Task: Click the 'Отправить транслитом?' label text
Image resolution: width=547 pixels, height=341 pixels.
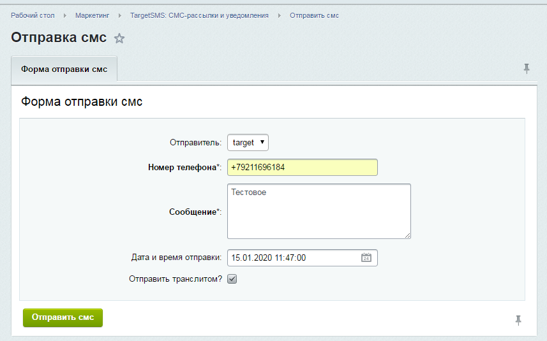Action: 176,279
